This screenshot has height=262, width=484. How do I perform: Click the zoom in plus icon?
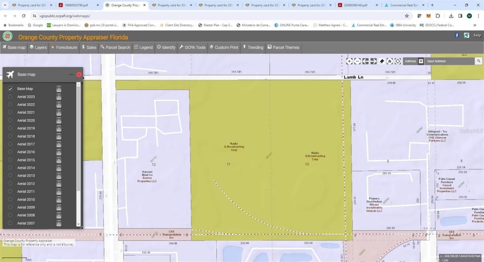point(349,61)
